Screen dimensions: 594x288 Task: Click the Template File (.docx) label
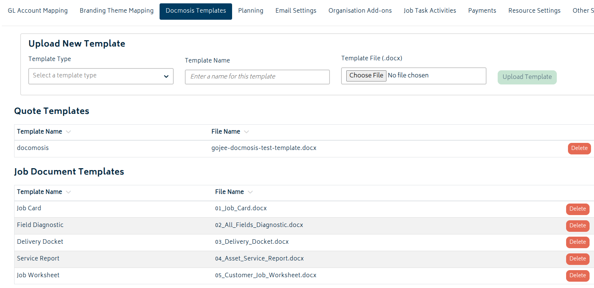372,58
